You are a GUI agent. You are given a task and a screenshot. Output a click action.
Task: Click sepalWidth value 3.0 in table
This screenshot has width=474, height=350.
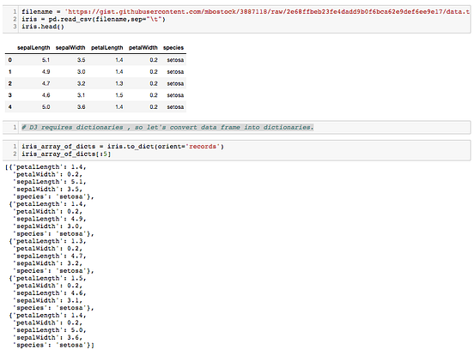(81, 71)
